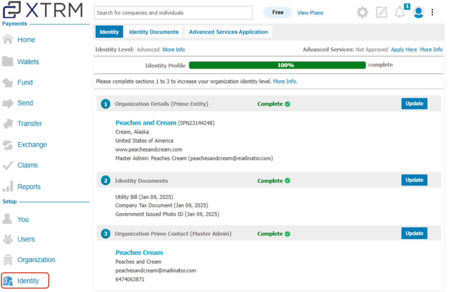This screenshot has width=450, height=292.
Task: Open Transfer menu item
Action: coord(30,124)
